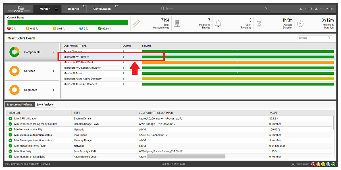Image resolution: width=341 pixels, height=170 pixels.
Task: Click the Azure Backup Jobs test cell
Action: [85, 157]
